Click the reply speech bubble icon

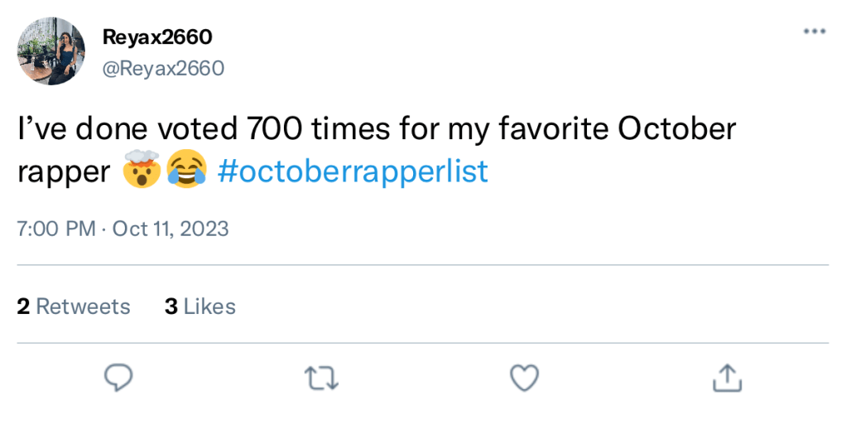click(119, 378)
